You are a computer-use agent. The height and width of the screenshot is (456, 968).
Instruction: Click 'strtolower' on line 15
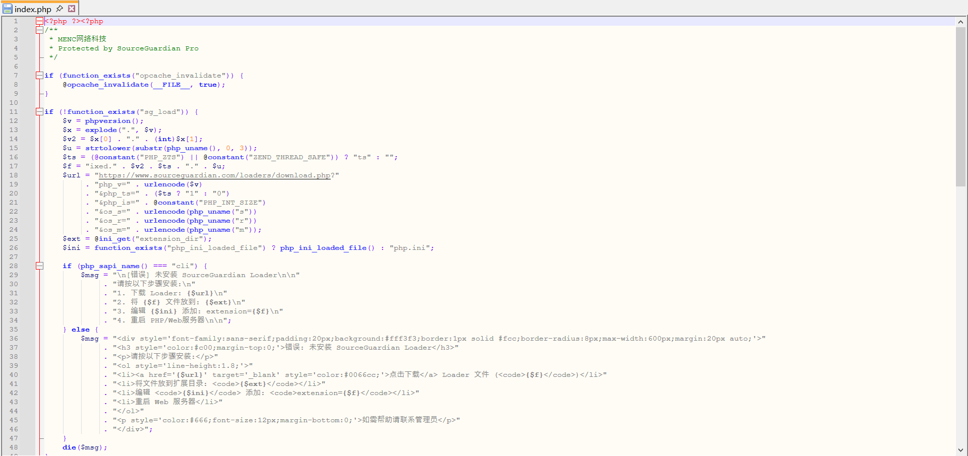pos(108,148)
